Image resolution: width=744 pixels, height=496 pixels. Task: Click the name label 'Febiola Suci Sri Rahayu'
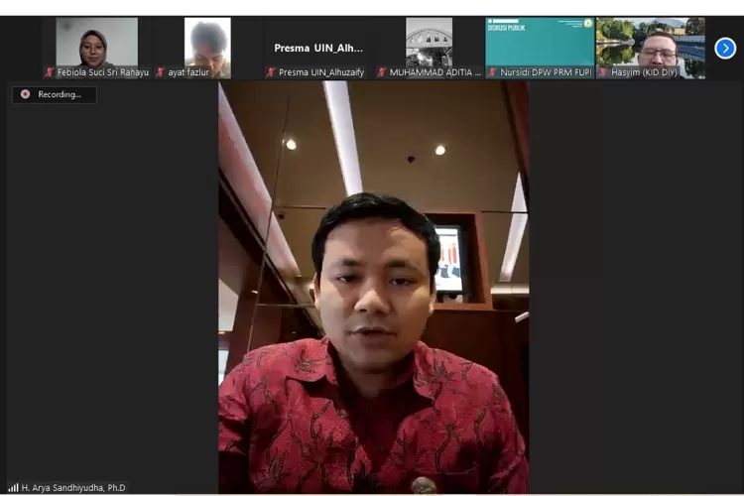click(103, 72)
